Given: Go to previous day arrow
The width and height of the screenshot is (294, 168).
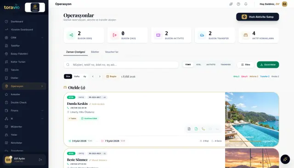Looking at the screenshot, I should [93, 76].
